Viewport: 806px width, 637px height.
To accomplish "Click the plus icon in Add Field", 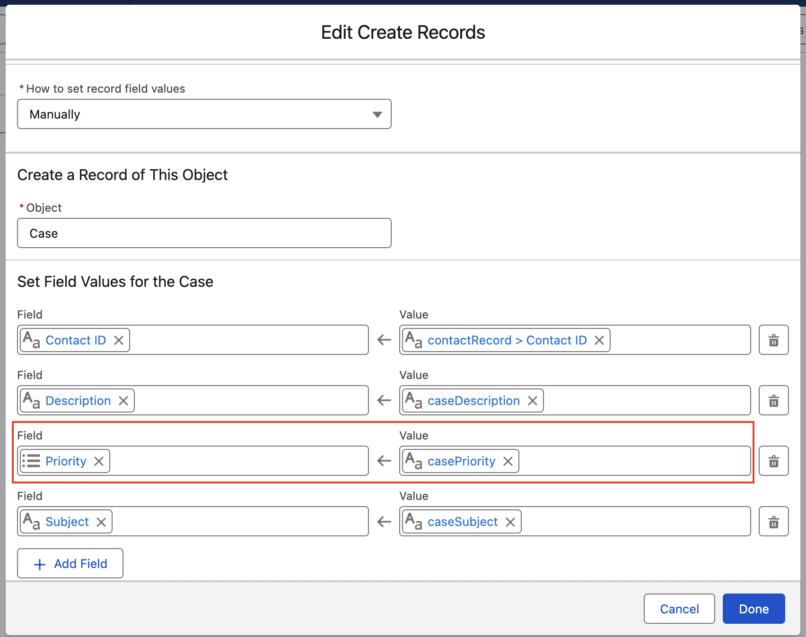I will (x=40, y=564).
